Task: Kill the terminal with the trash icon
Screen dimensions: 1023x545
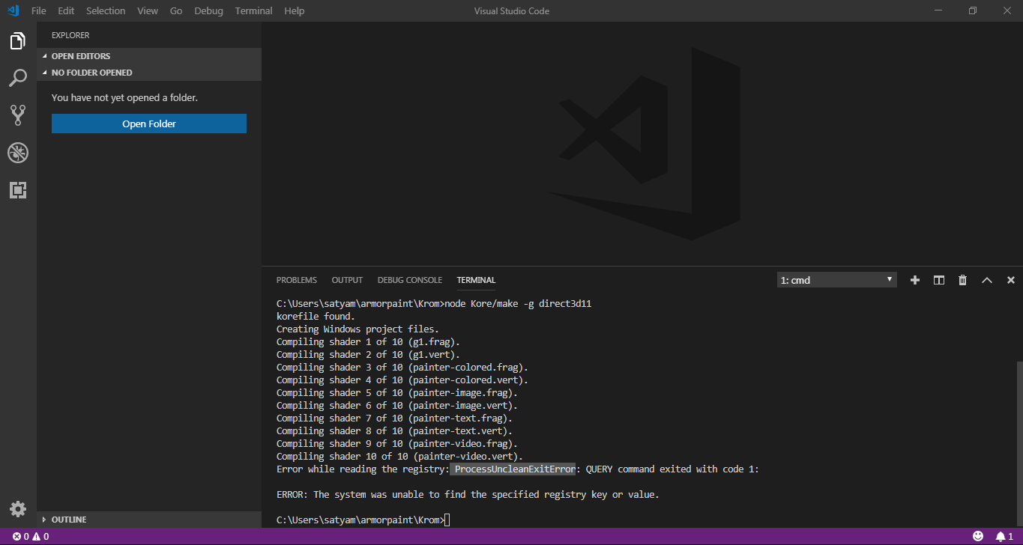Action: 962,279
